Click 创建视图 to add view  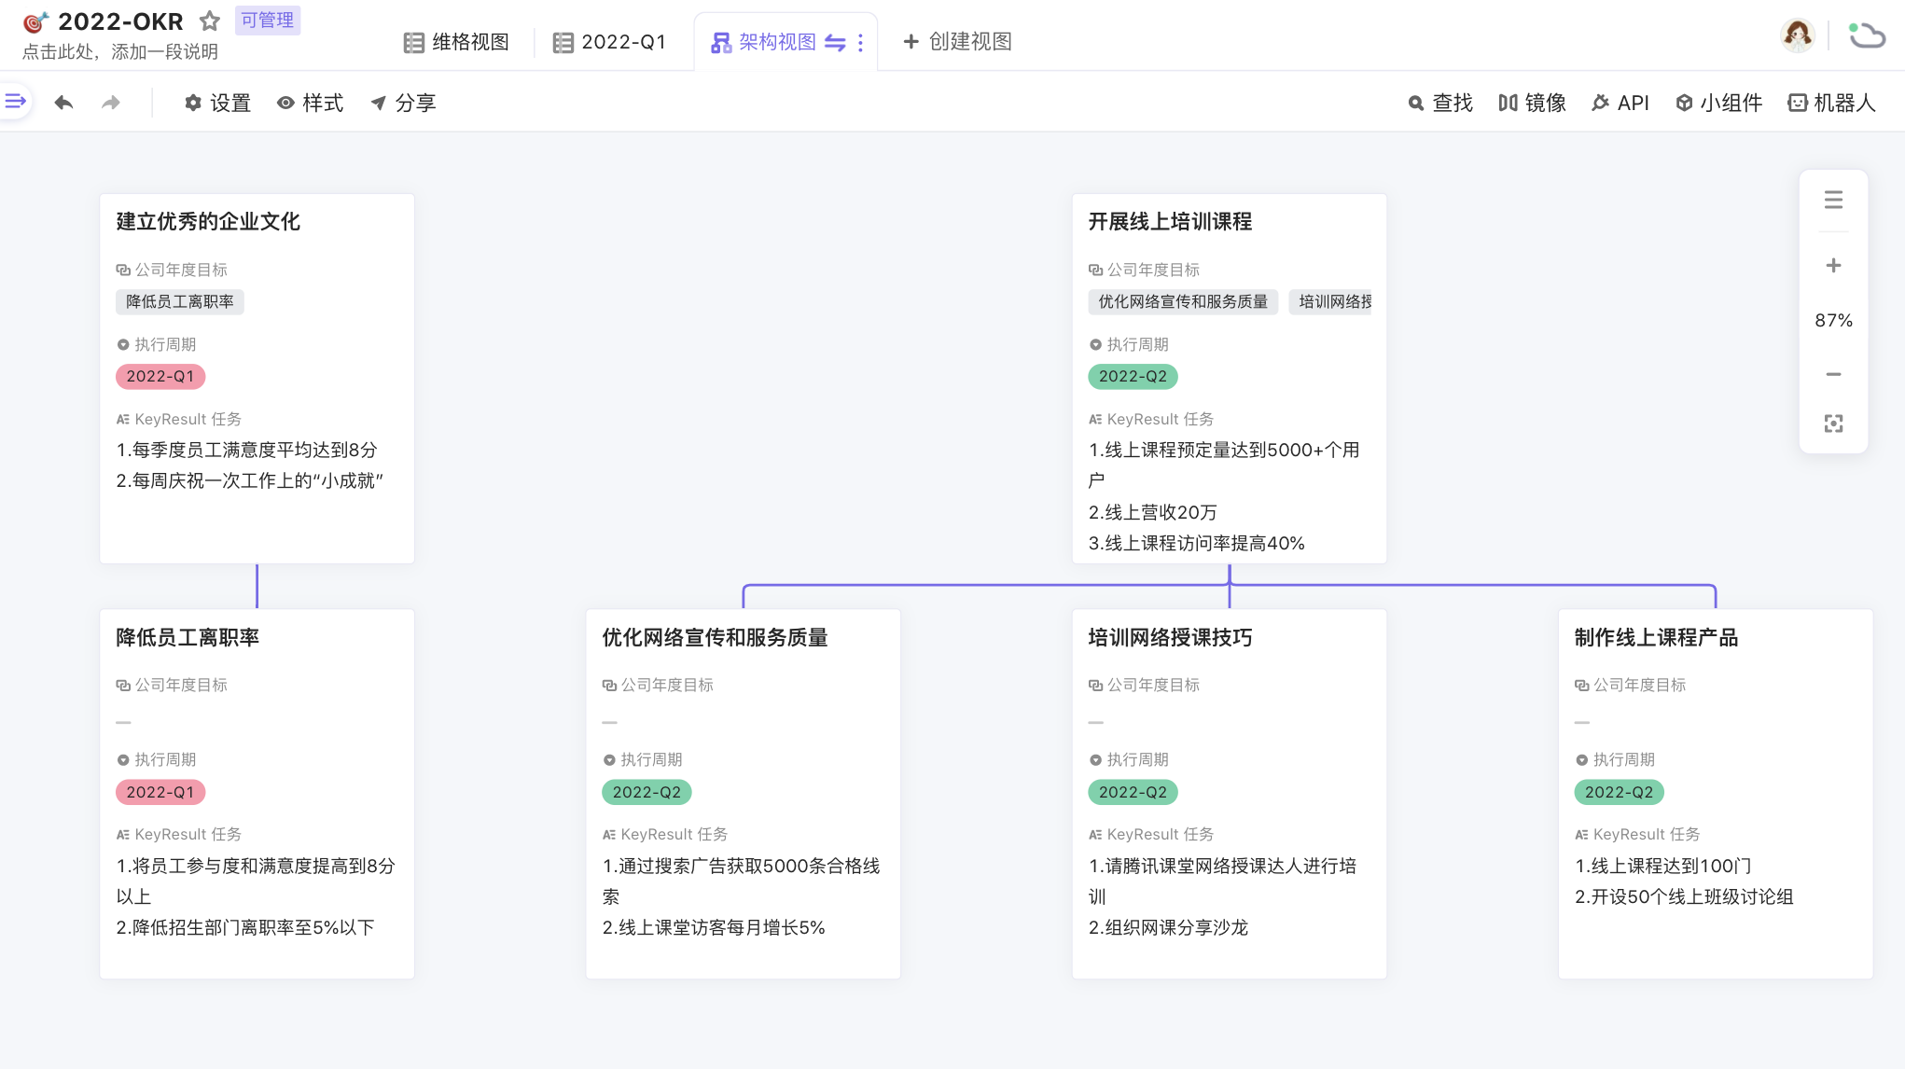click(x=957, y=42)
